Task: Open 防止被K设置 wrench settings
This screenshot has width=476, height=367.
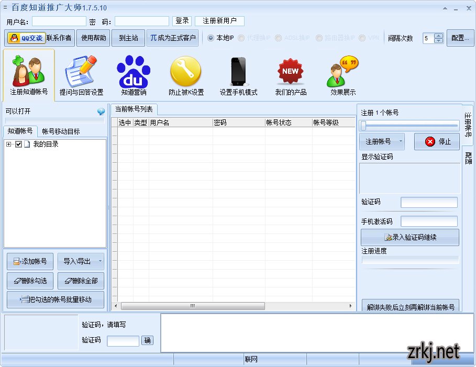Action: [x=186, y=75]
